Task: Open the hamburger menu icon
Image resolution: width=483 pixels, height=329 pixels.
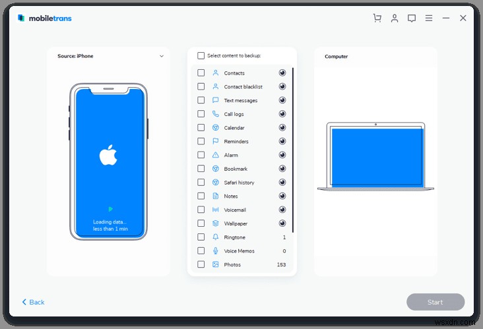Action: (429, 18)
